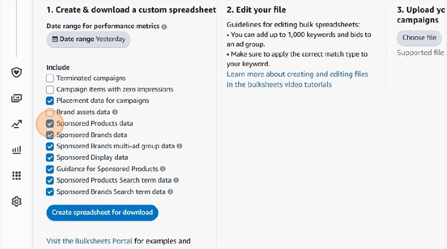Image resolution: width=447 pixels, height=249 pixels.
Task: Click the shield icon in left sidebar
Action: [17, 72]
